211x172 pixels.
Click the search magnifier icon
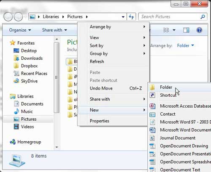pyautogui.click(x=203, y=17)
